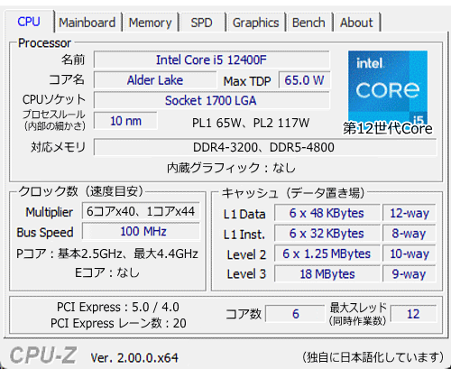This screenshot has width=451, height=369.
Task: Click the text PCI Express レーン数：20
Action: pyautogui.click(x=118, y=323)
